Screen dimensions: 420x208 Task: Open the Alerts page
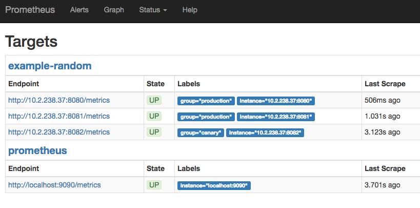point(79,10)
